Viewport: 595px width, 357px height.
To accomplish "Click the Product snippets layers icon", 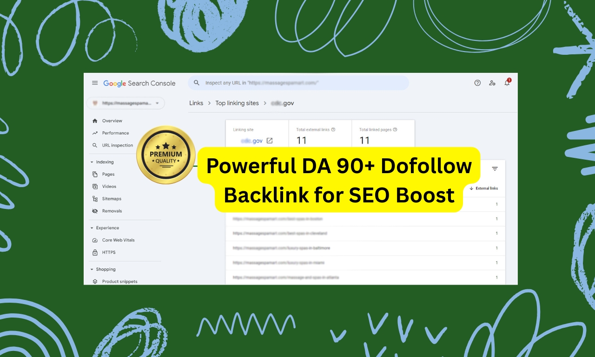I will pyautogui.click(x=95, y=281).
